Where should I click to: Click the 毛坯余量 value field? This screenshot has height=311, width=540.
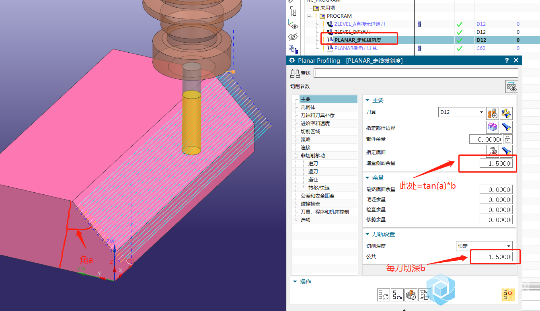click(496, 200)
